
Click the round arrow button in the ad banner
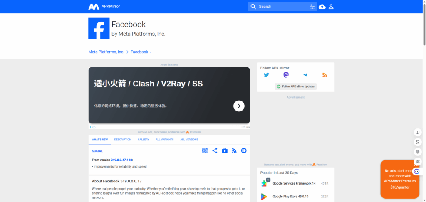239,106
